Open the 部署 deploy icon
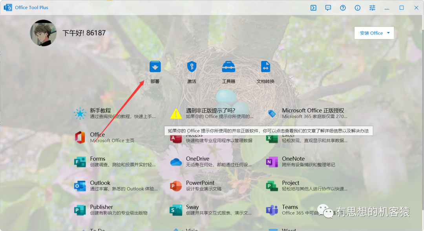 click(155, 67)
